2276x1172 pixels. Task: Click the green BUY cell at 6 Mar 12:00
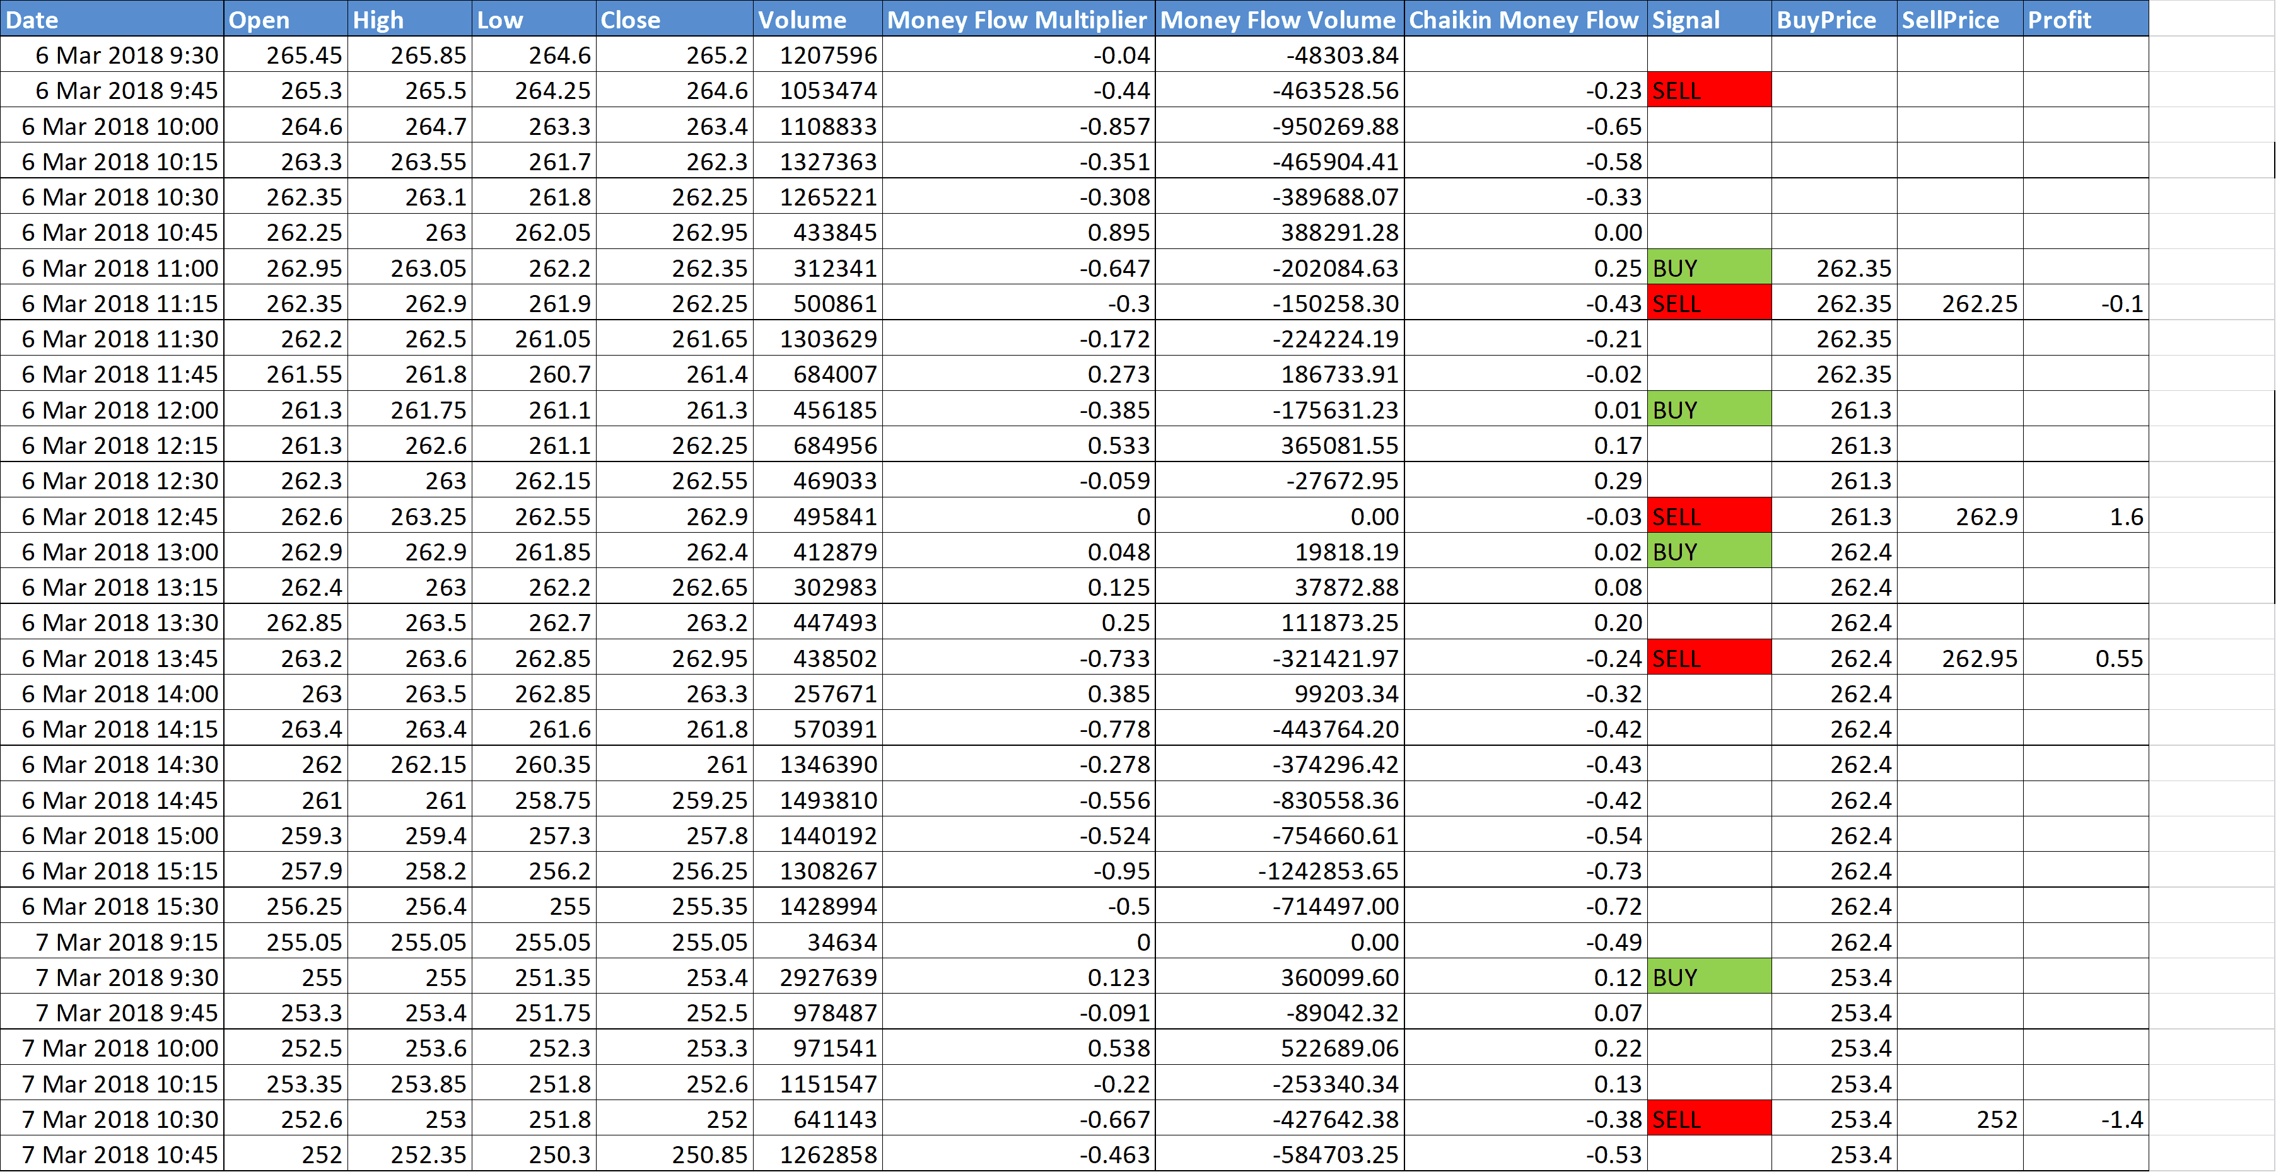pyautogui.click(x=1710, y=410)
